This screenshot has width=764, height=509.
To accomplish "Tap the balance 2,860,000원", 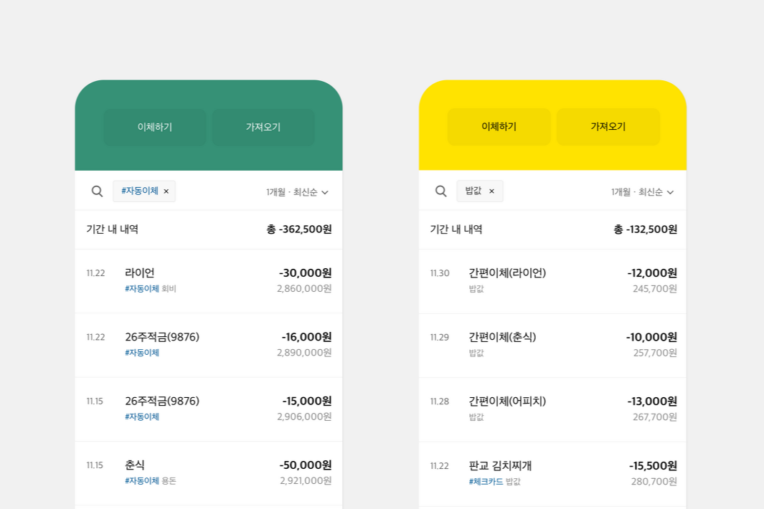I will [304, 289].
